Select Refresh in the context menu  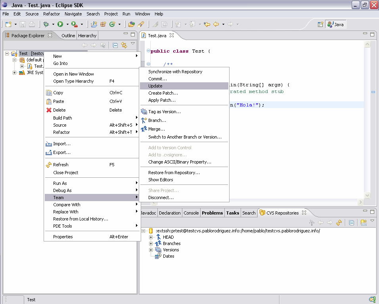click(x=92, y=165)
